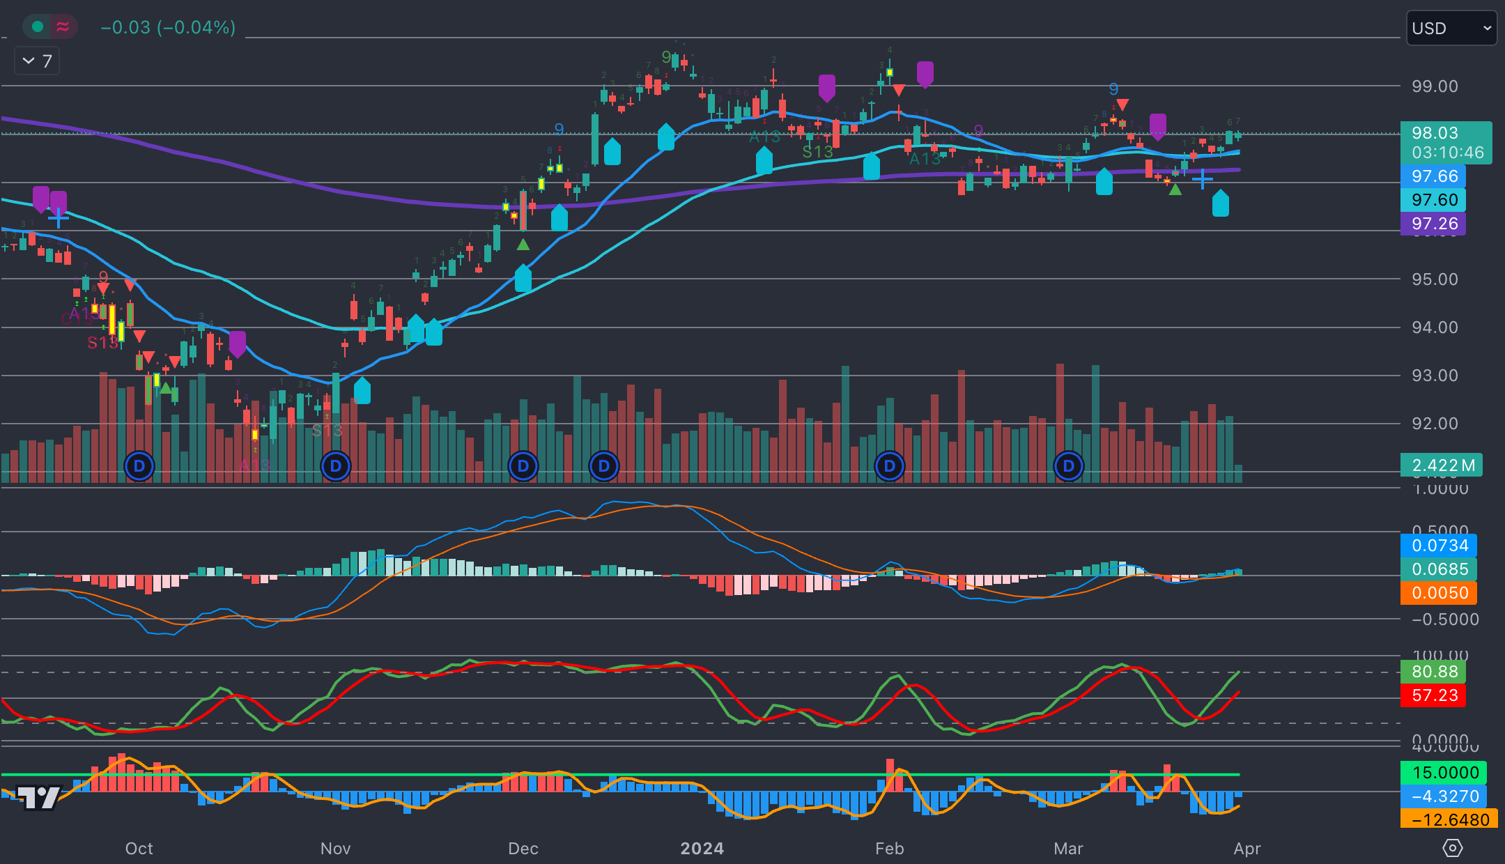Click the purple moving average label 97.26
Screen dimensions: 1505x864
click(1433, 224)
